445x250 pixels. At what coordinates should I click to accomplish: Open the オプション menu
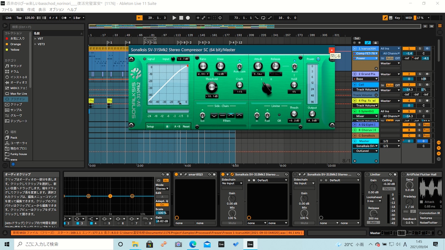pyautogui.click(x=57, y=9)
